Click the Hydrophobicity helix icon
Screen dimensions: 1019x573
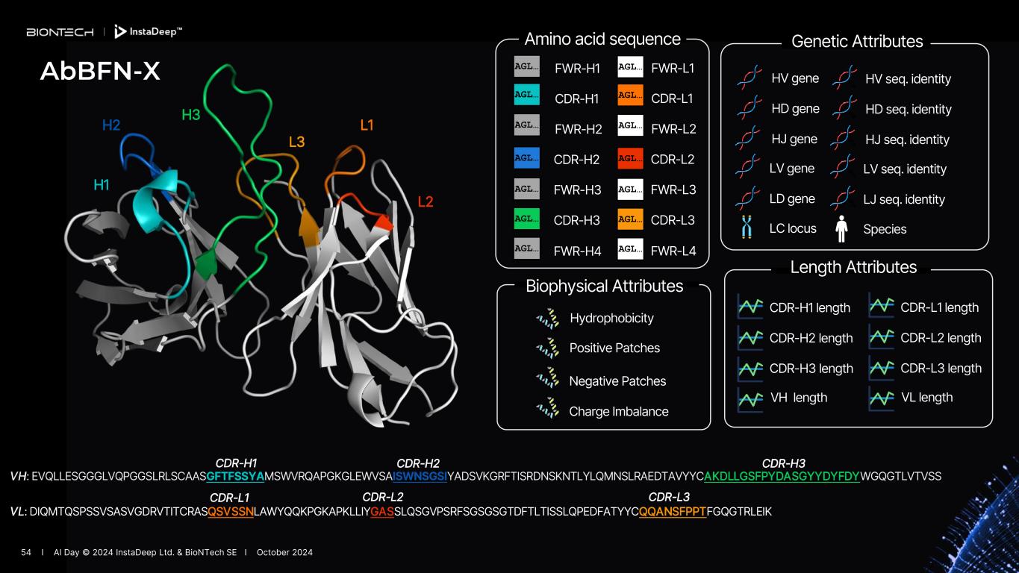[547, 319]
